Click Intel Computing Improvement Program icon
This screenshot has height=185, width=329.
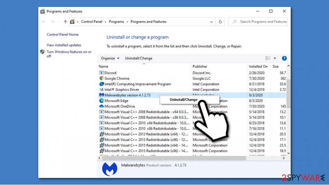[x=102, y=84]
